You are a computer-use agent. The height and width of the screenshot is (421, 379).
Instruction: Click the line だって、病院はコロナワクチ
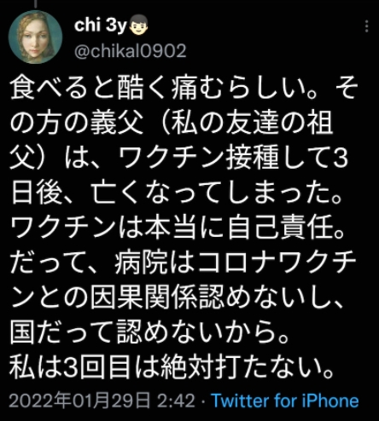(x=184, y=262)
